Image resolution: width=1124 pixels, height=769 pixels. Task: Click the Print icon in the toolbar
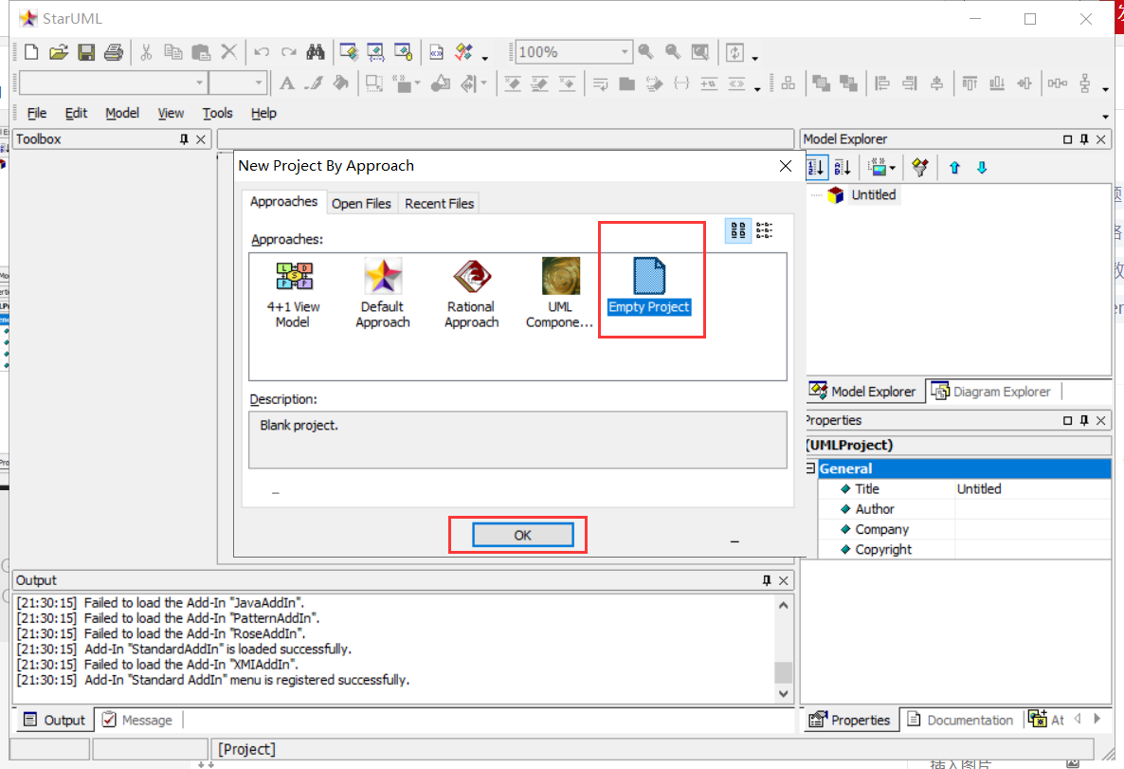[114, 52]
